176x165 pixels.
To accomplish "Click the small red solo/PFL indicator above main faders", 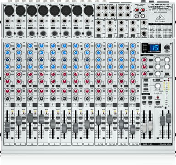I will pyautogui.click(x=158, y=97).
